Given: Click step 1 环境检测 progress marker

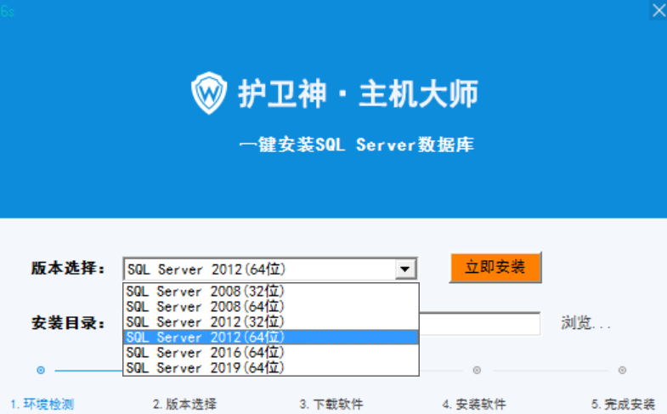Looking at the screenshot, I should point(41,370).
